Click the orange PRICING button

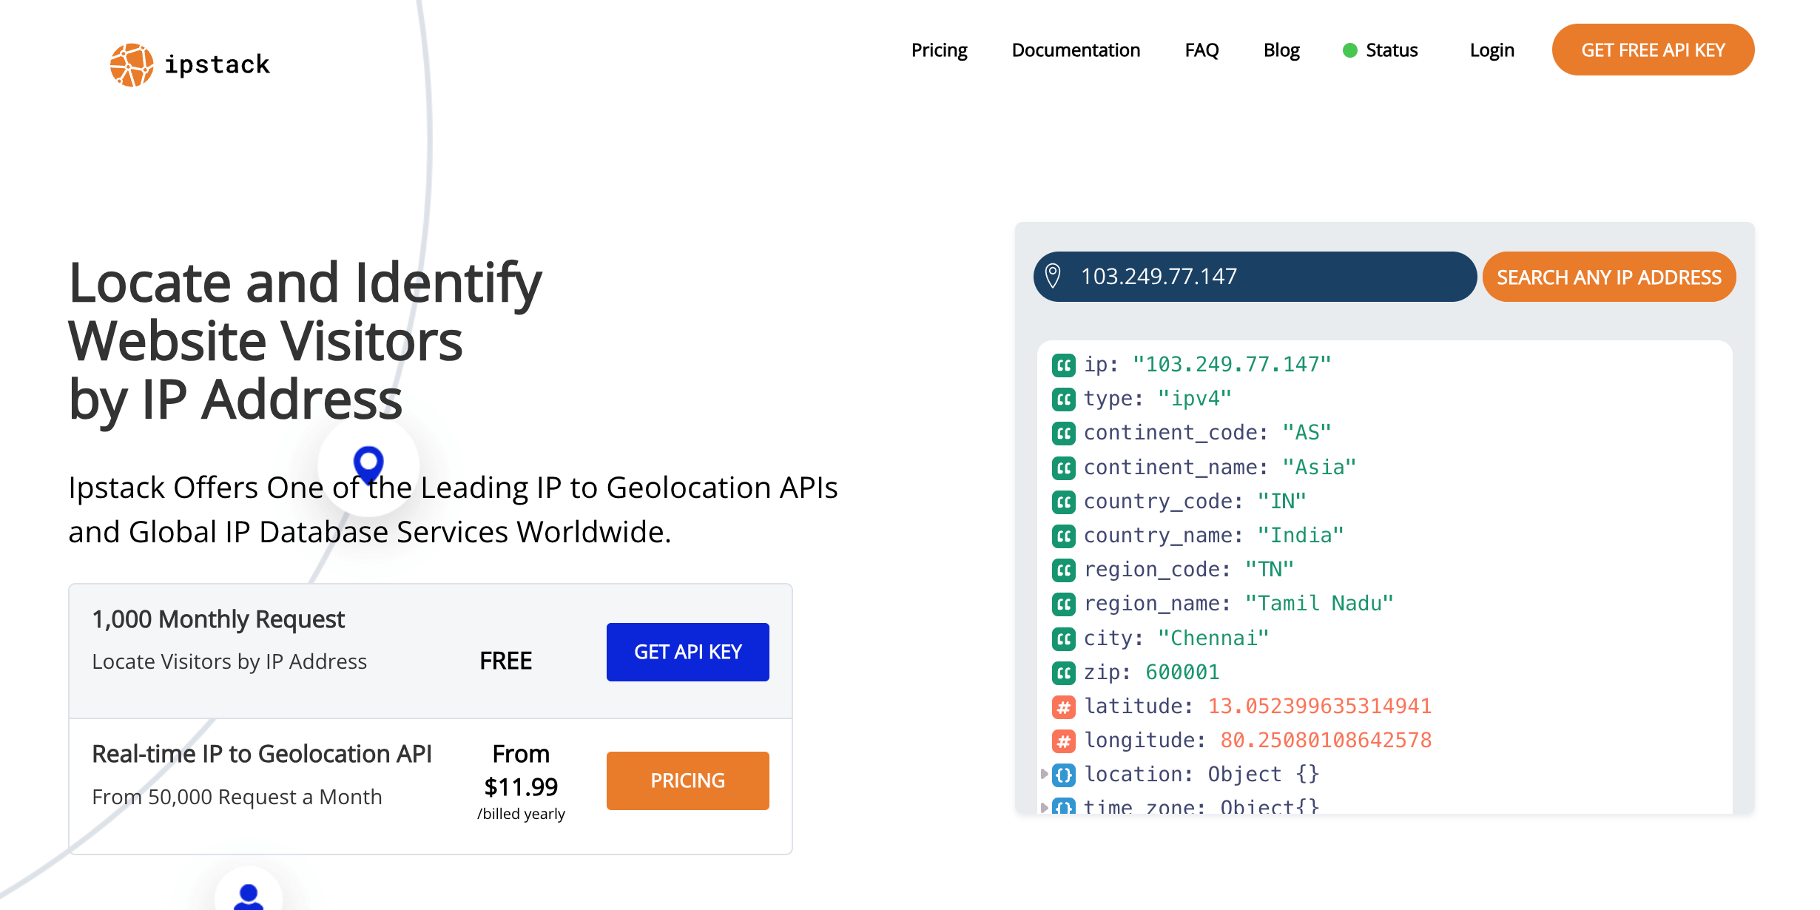[687, 781]
